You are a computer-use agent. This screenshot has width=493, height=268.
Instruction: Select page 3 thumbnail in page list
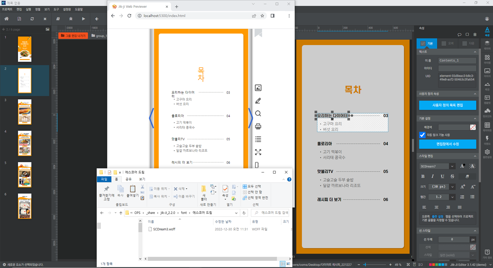pyautogui.click(x=25, y=112)
